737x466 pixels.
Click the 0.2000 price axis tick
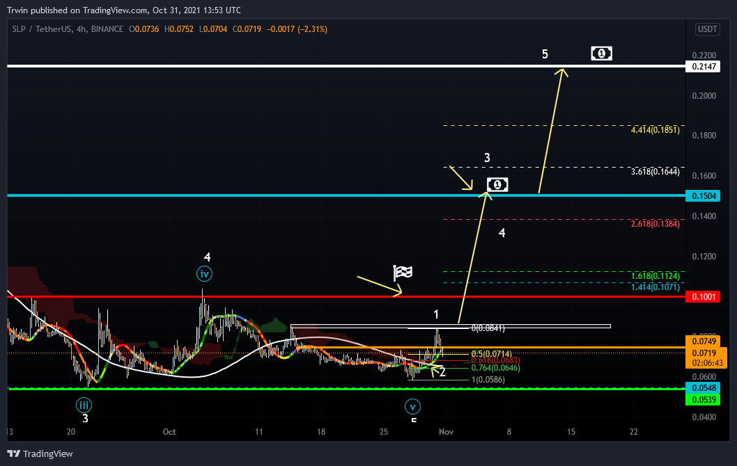(x=704, y=96)
